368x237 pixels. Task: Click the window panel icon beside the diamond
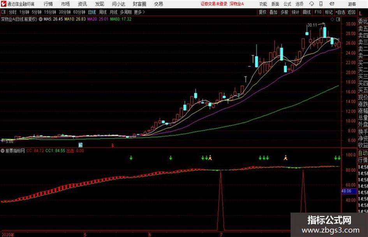338,19
